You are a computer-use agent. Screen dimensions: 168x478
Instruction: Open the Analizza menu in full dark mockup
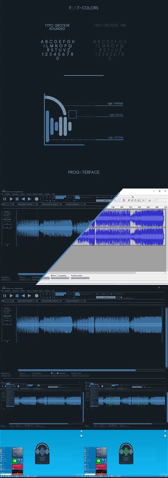point(47,290)
